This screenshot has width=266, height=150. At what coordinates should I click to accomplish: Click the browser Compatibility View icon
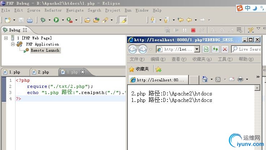click(x=206, y=49)
